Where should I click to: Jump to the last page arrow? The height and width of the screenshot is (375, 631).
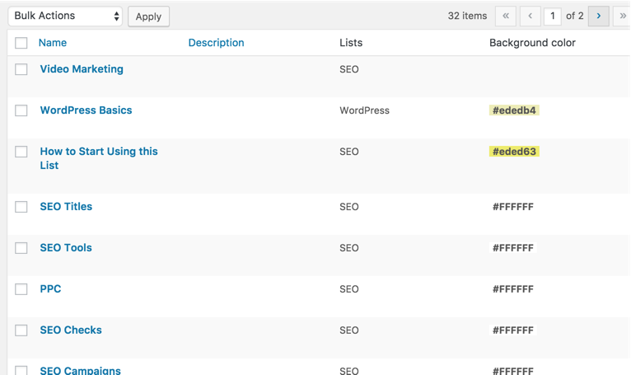coord(622,16)
